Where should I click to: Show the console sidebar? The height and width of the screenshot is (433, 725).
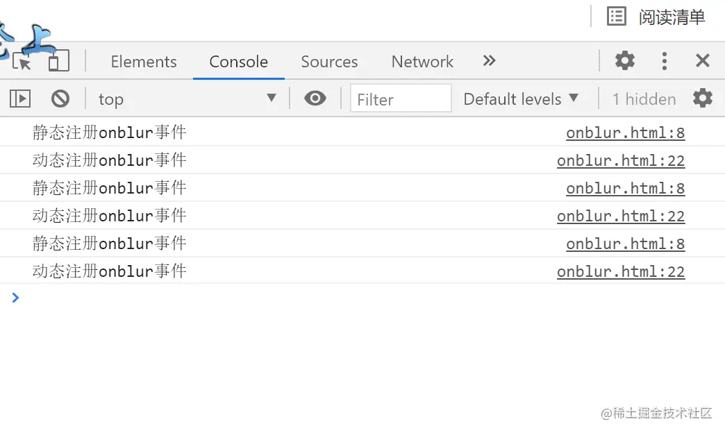[20, 99]
